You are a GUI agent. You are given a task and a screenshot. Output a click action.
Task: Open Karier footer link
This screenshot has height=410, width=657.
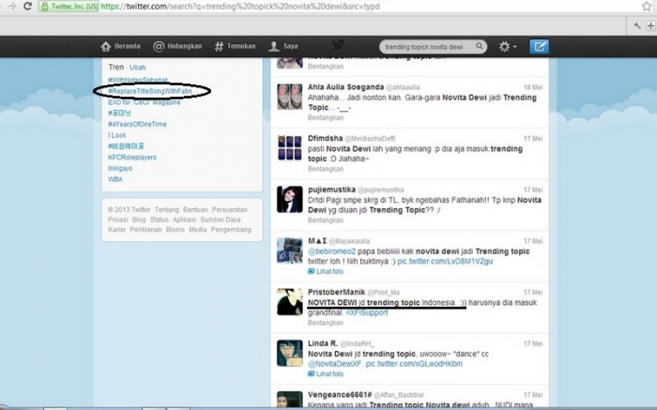point(117,230)
